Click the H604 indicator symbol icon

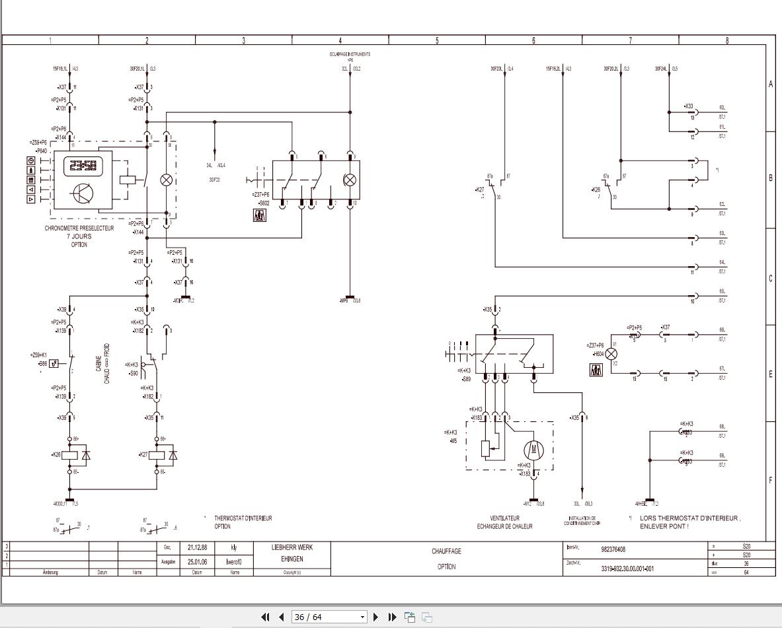point(596,370)
